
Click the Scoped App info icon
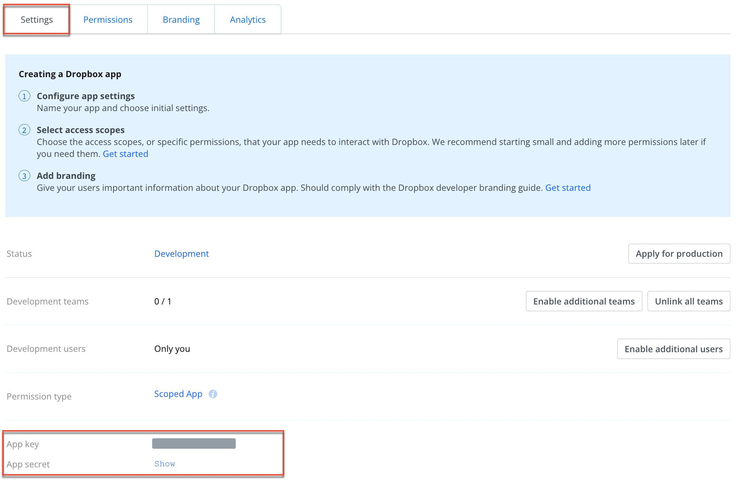(x=213, y=394)
